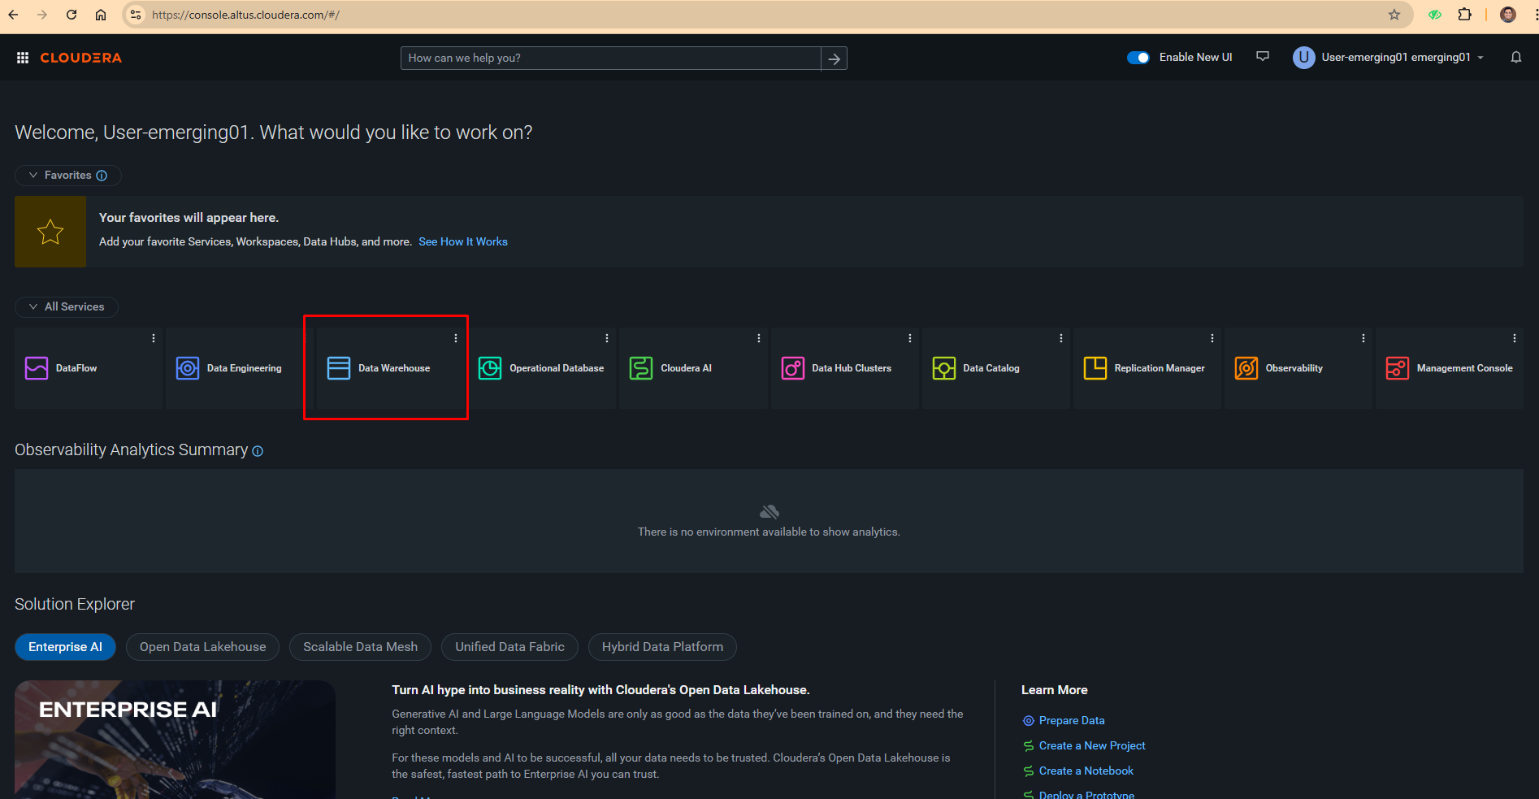The height and width of the screenshot is (799, 1539).
Task: Open the Management Console service icon
Action: click(1398, 368)
